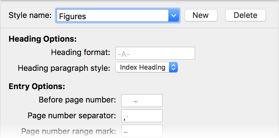Click the Before page number label
279x138 pixels.
pos(77,100)
